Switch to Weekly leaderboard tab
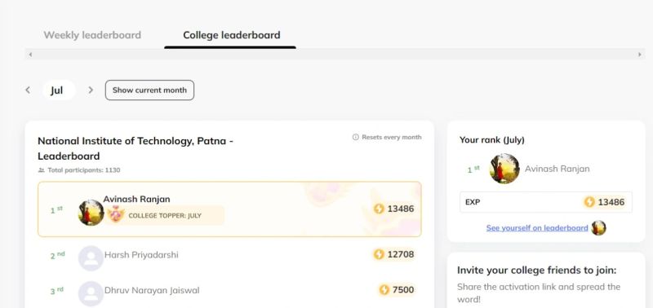 click(92, 35)
